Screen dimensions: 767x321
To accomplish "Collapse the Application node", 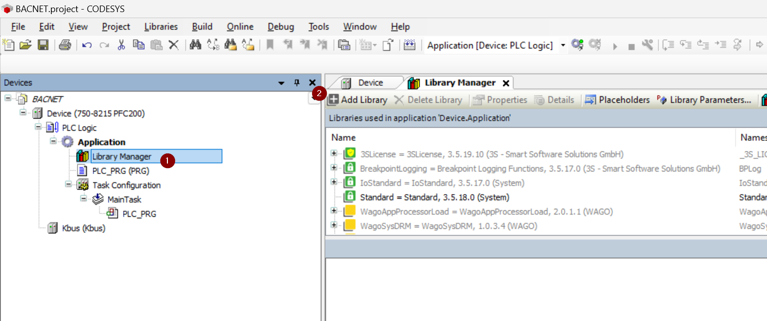I will click(53, 141).
